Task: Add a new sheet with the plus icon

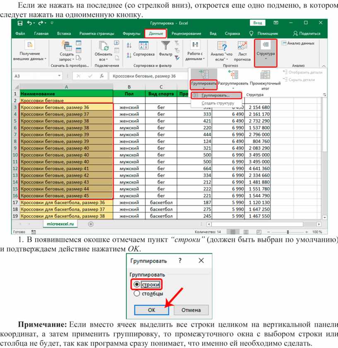Action: pos(91,224)
